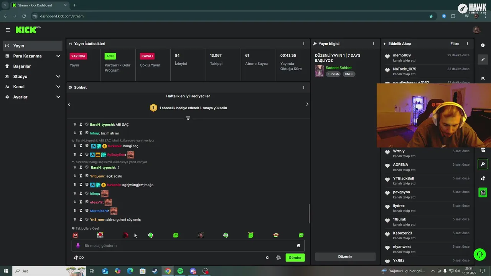This screenshot has height=276, width=491.
Task: Open browser extensions puzzle icon
Action: click(453, 16)
